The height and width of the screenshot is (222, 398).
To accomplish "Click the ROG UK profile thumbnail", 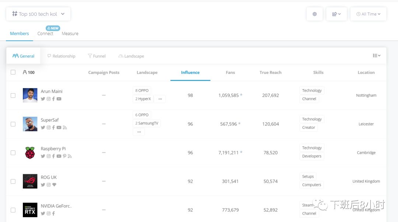I will (x=30, y=181).
